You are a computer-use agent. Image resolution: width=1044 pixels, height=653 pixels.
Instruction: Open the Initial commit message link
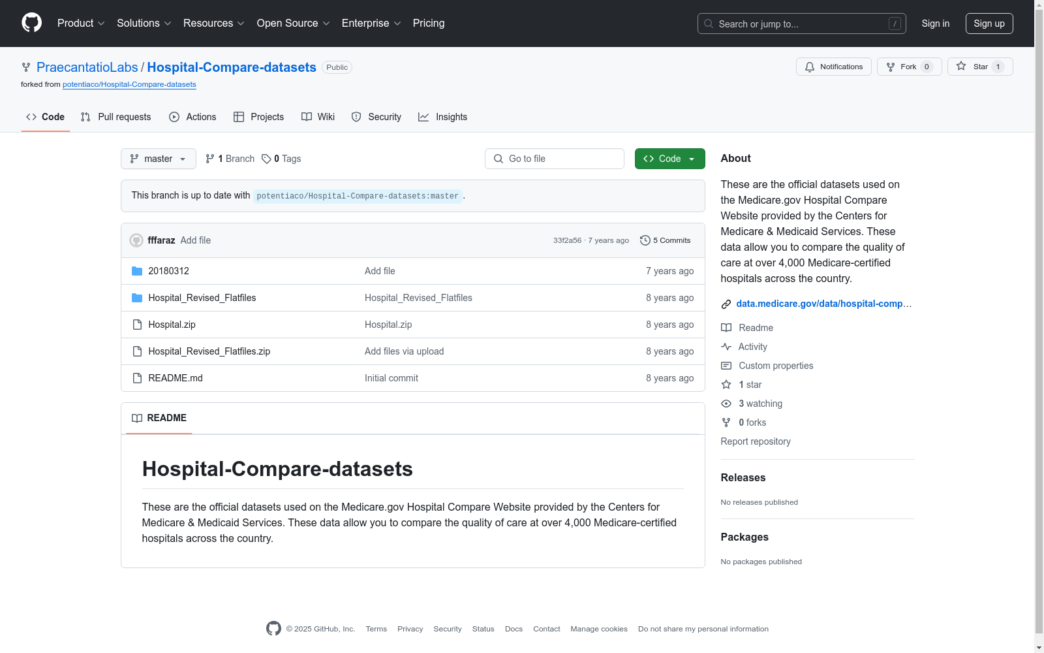(391, 378)
